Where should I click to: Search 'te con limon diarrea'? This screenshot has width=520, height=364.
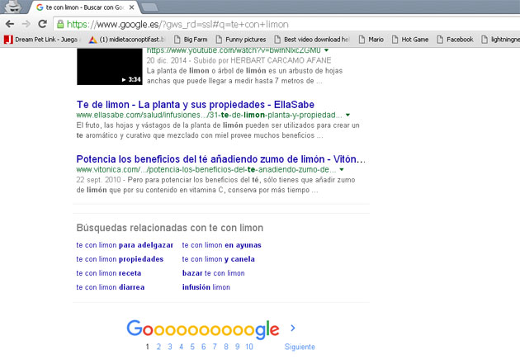[111, 287]
